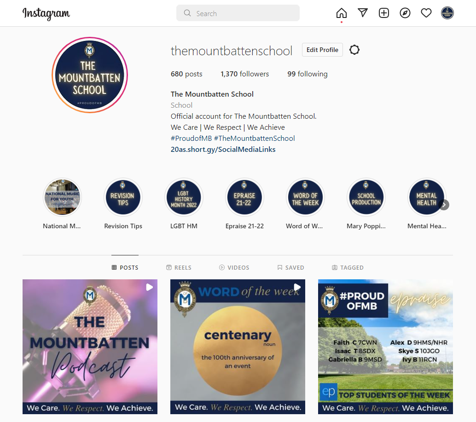
Task: Open settings gear next to Edit Profile
Action: 354,50
